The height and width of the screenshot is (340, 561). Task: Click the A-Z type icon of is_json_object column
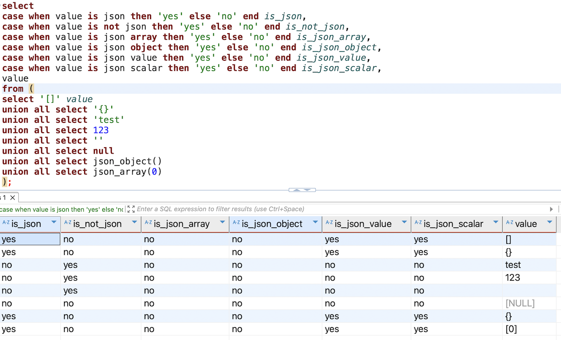(236, 223)
